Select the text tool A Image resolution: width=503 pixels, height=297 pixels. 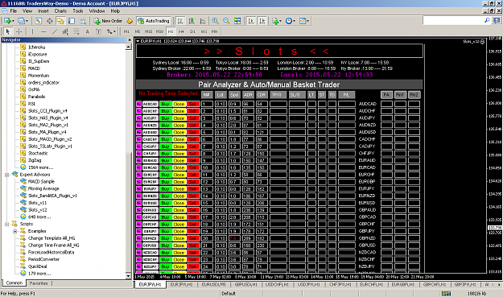pos(87,31)
